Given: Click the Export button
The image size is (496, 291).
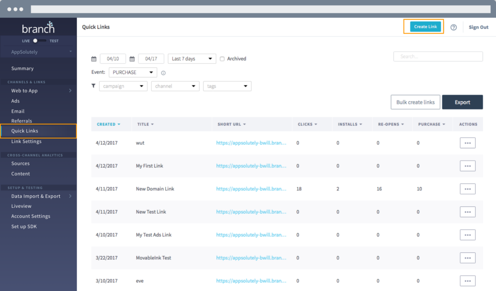Looking at the screenshot, I should (x=462, y=102).
